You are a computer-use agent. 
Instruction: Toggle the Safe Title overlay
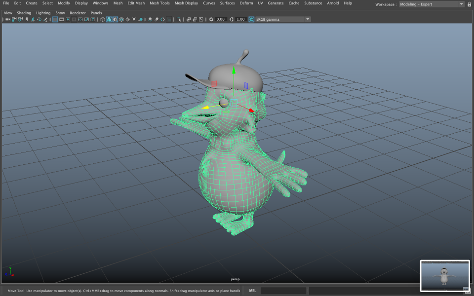tap(93, 19)
